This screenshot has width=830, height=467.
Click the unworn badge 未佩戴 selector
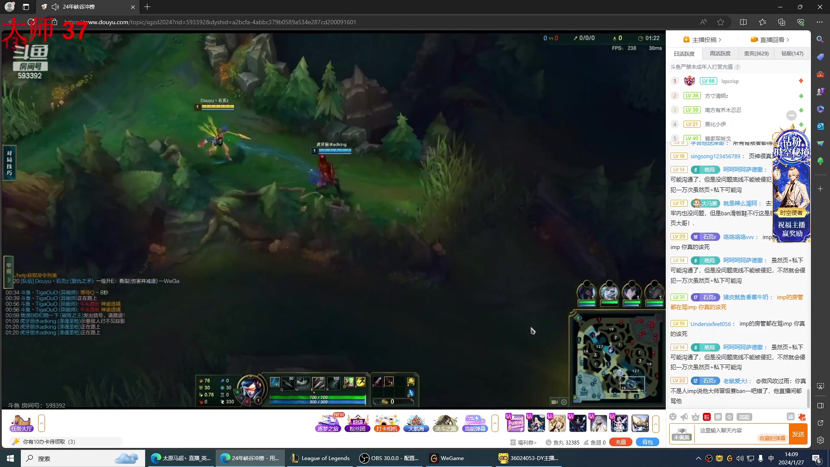click(682, 434)
